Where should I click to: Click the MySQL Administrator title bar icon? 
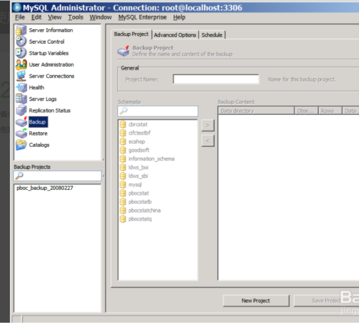click(17, 8)
